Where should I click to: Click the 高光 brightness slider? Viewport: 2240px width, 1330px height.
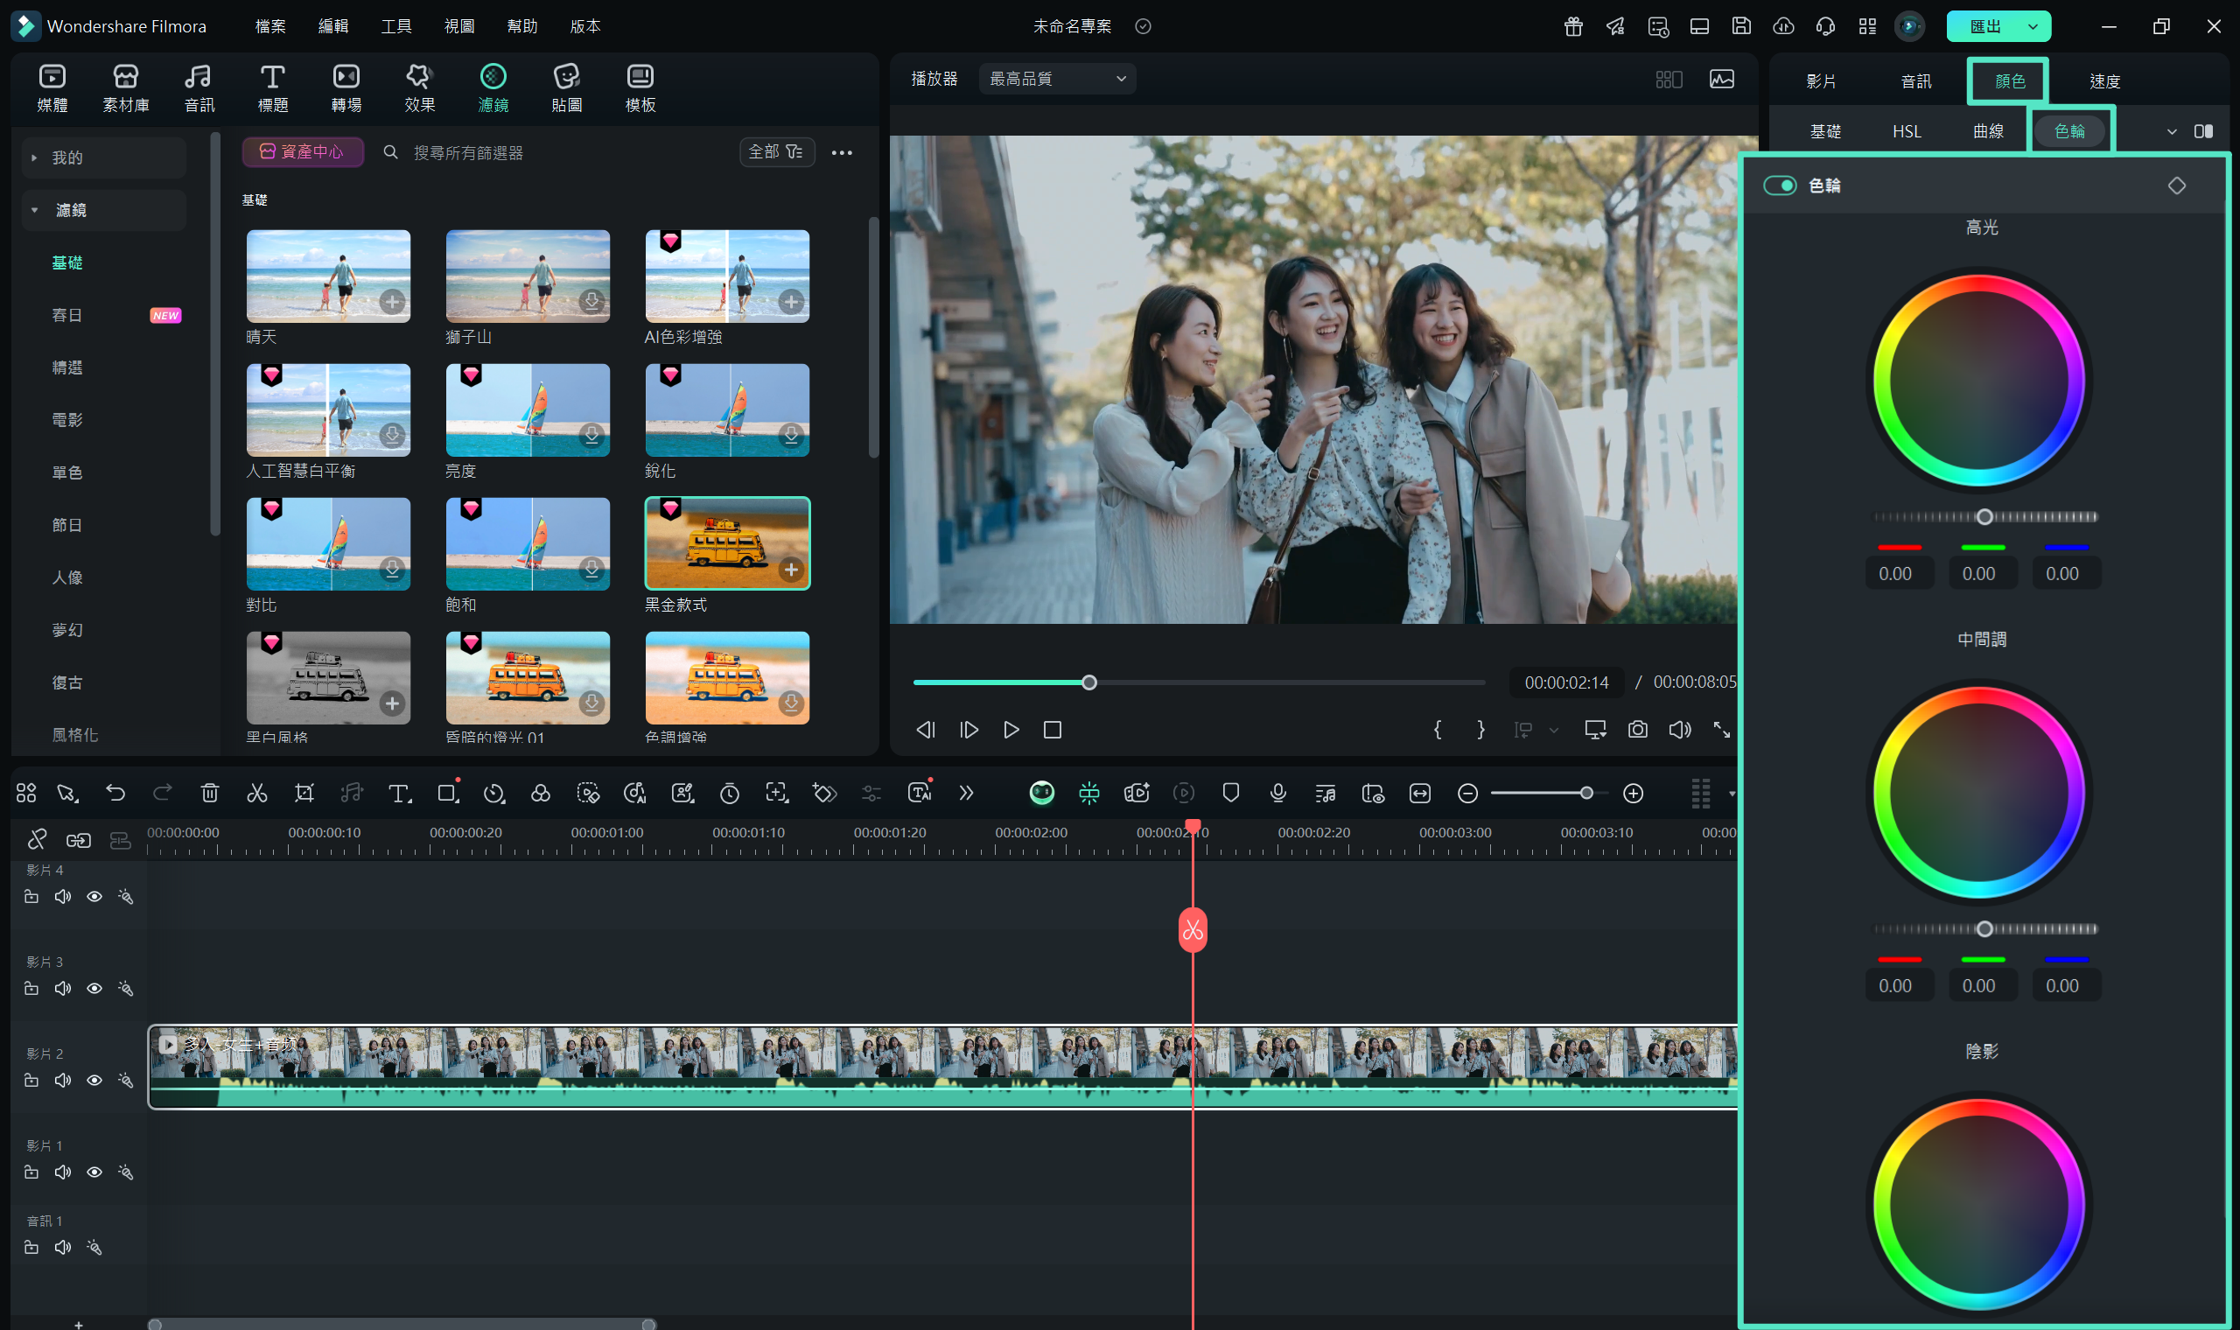tap(1984, 517)
